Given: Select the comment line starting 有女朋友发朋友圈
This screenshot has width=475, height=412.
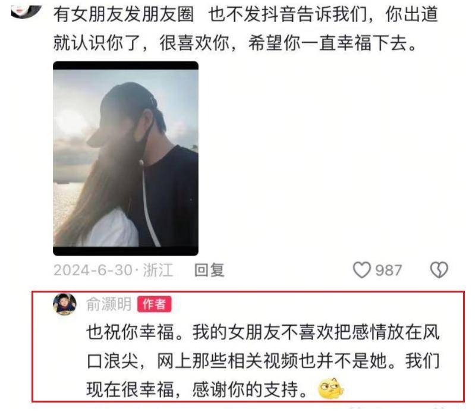Looking at the screenshot, I should (x=246, y=14).
